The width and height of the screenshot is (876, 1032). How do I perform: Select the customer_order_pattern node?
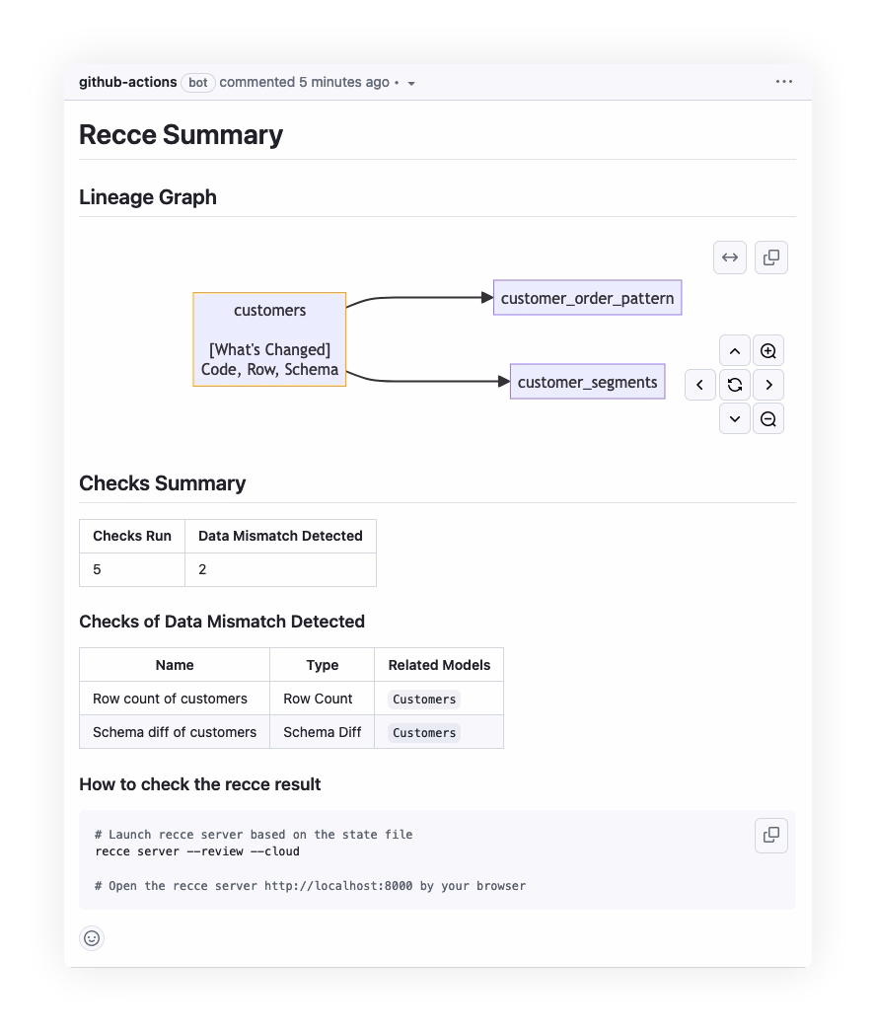tap(588, 298)
